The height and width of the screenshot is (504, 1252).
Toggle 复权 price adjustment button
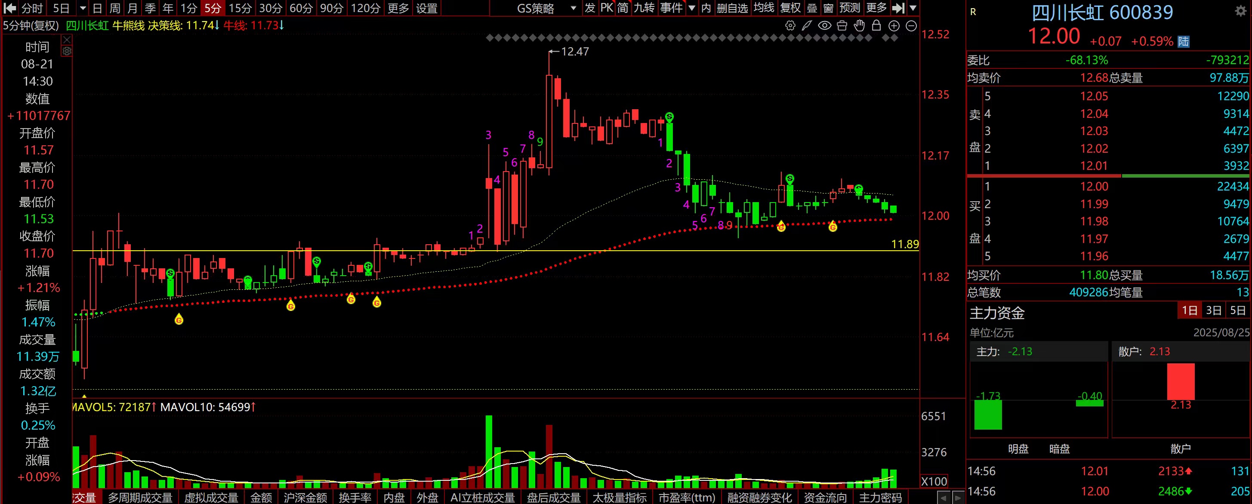tap(790, 8)
